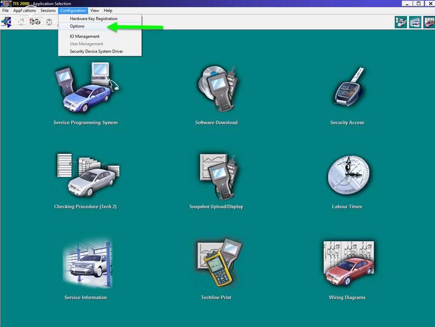
Task: Select Options in Configuration menu
Action: [100, 26]
